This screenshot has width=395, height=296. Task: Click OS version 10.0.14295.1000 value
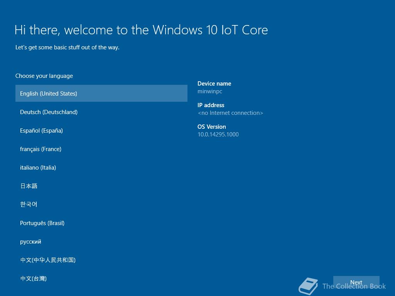point(218,135)
